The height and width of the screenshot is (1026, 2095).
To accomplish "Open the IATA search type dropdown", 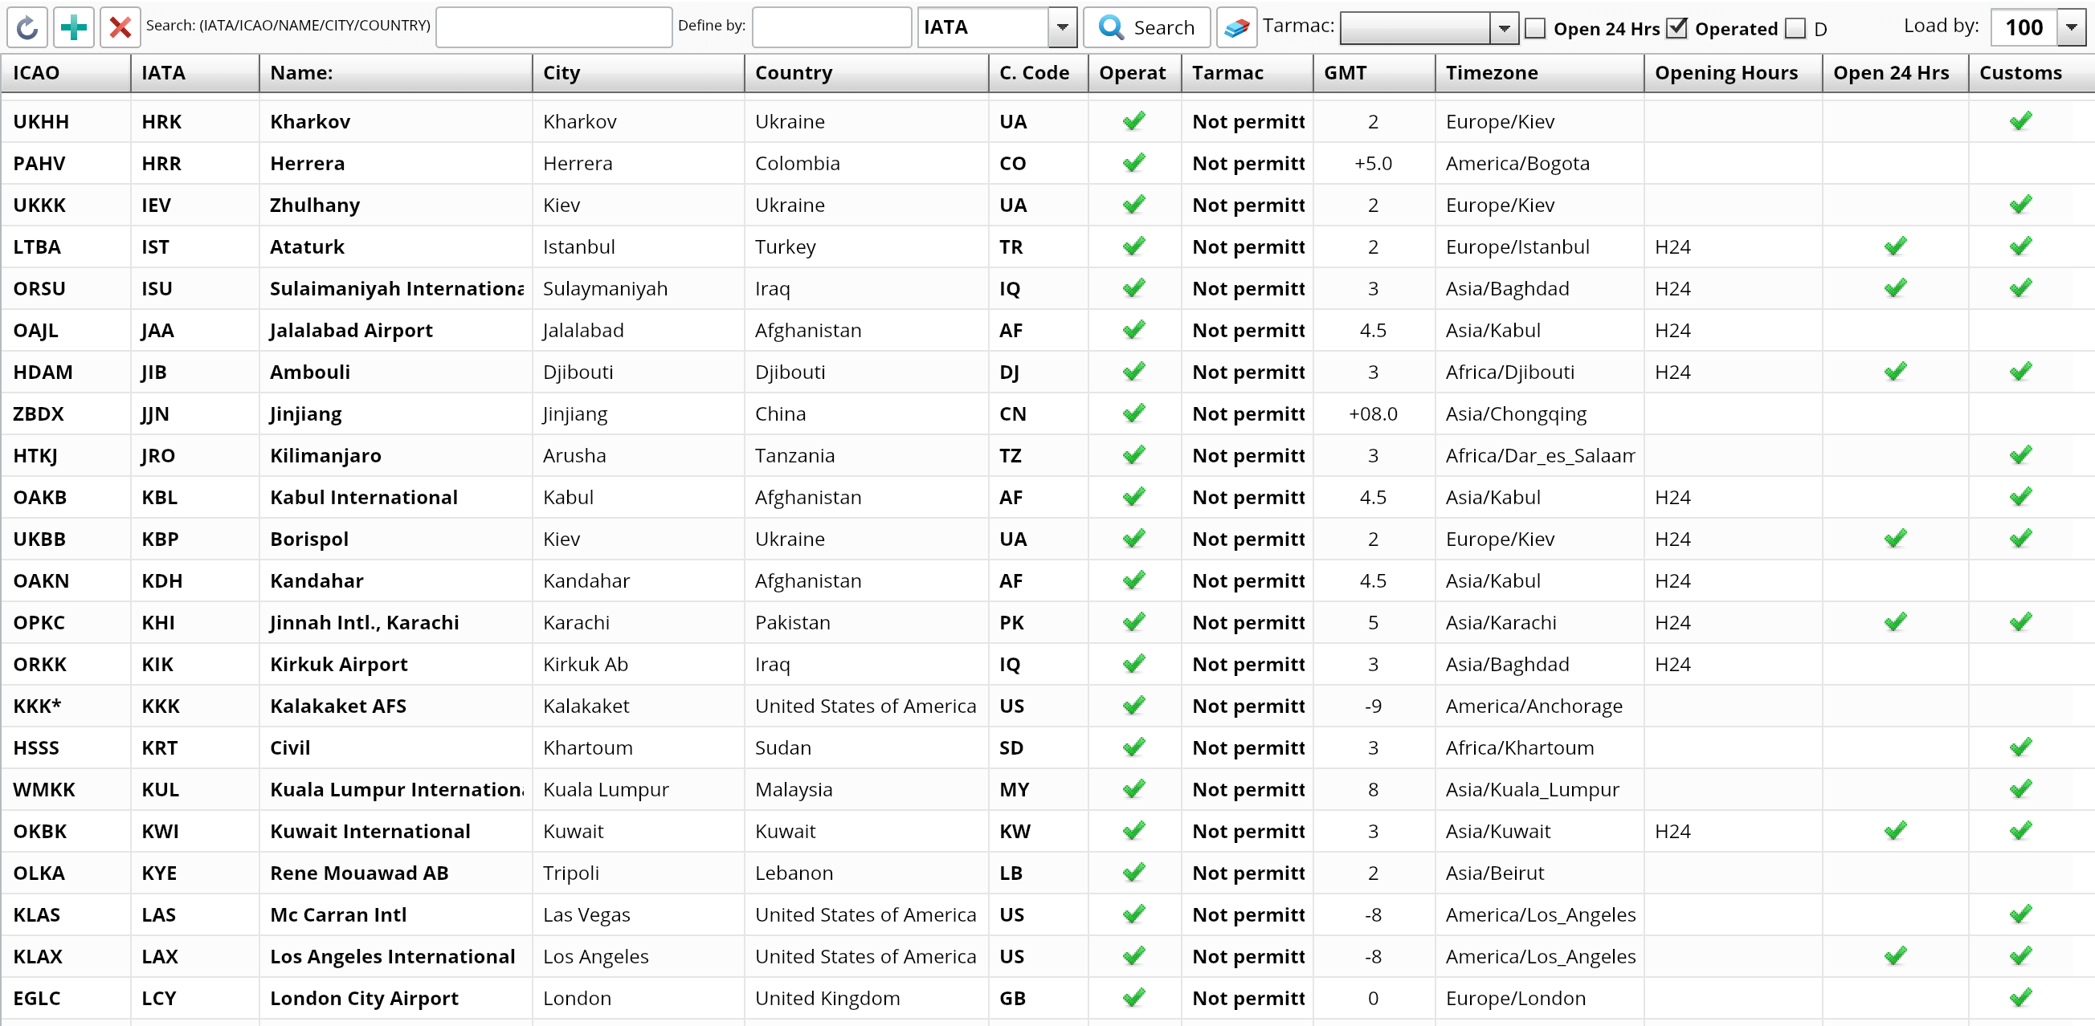I will click(1063, 27).
